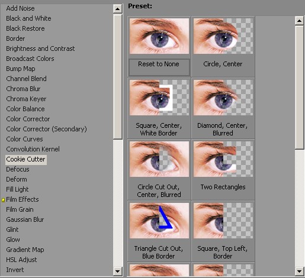Pick Square, Top Left, Border thumbnail

223,221
